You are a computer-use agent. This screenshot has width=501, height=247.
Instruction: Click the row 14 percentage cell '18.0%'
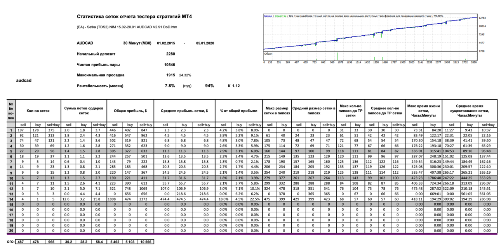pyautogui.click(x=223, y=200)
